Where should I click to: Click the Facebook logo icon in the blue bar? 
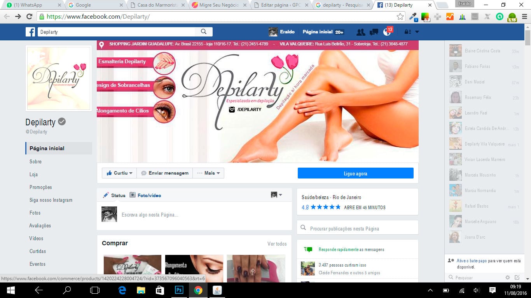[x=30, y=32]
